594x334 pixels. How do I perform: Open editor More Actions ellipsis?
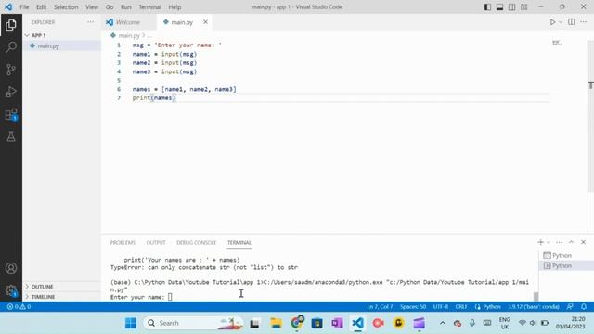pos(584,22)
